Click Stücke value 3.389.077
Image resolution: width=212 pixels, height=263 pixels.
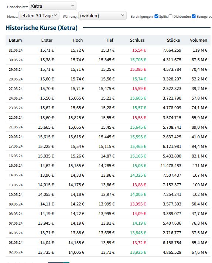click(172, 214)
